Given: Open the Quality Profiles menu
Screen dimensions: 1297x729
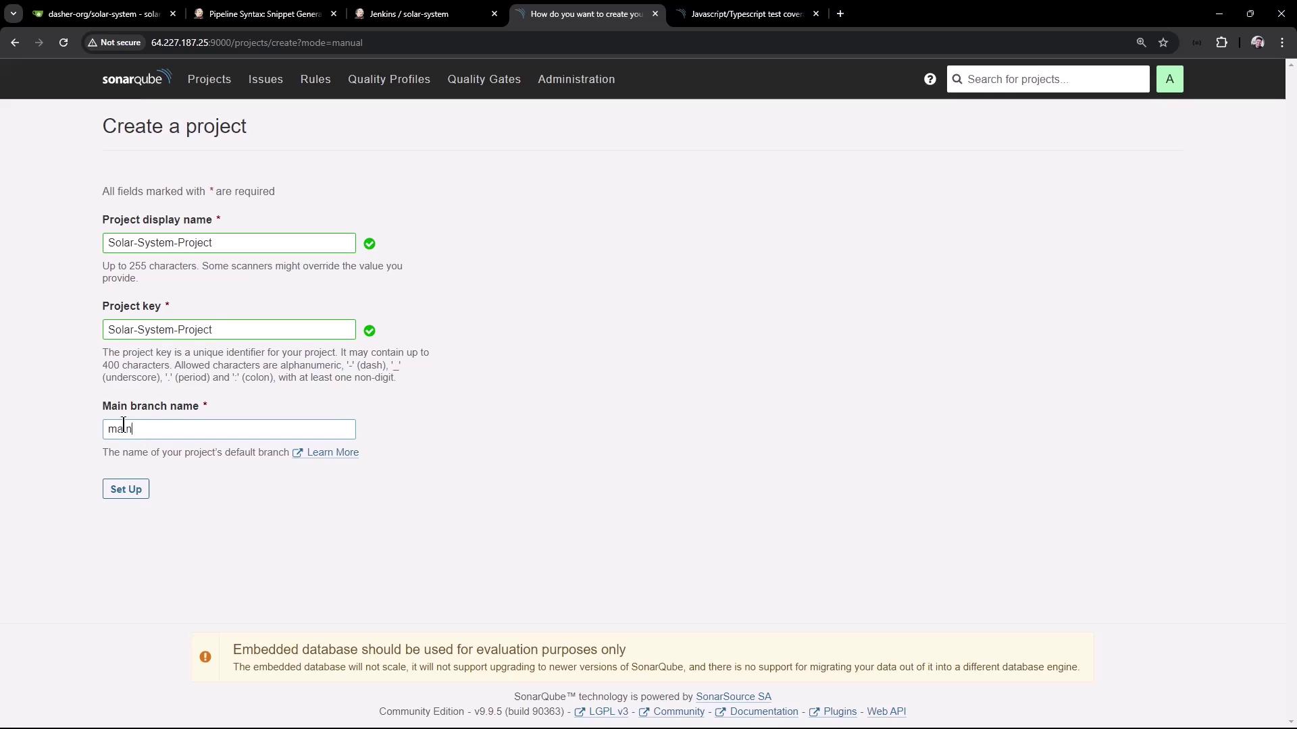Looking at the screenshot, I should tap(388, 79).
